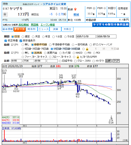Click the クリア button
The width and height of the screenshot is (131, 145).
(116, 61)
